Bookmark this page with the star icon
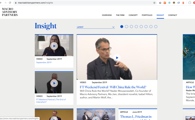The image size is (195, 120). (x=154, y=3)
